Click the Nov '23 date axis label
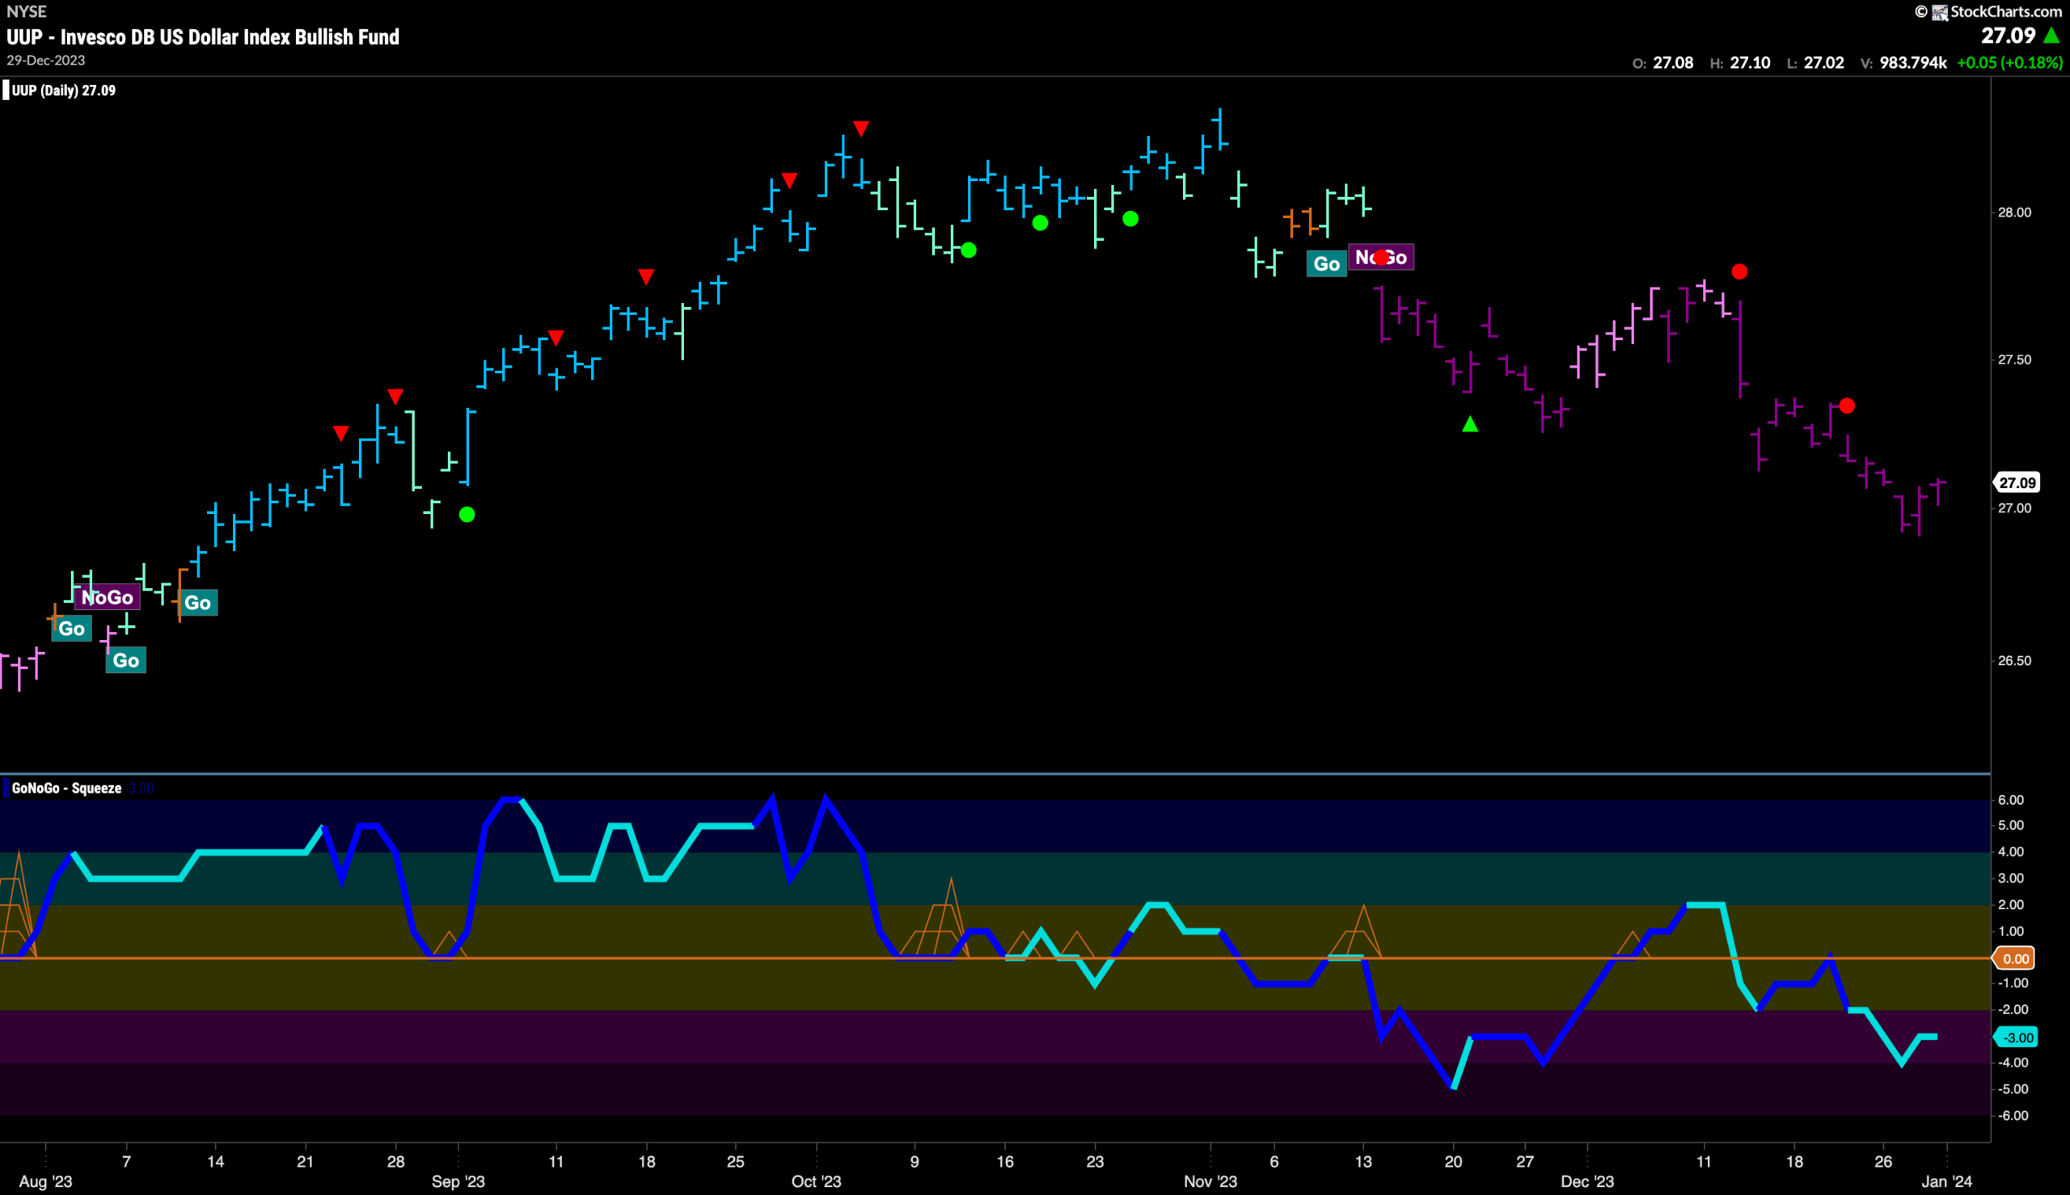The image size is (2070, 1195). [x=1210, y=1182]
